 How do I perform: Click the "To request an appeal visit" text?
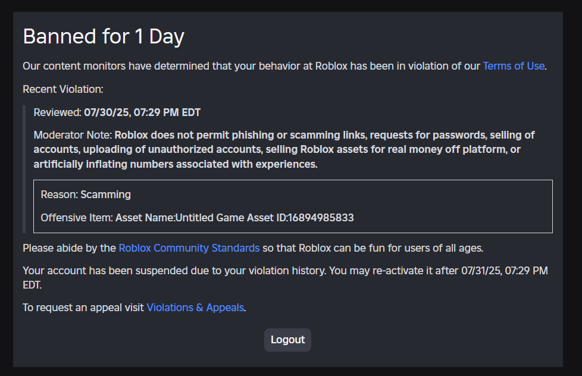pos(83,308)
